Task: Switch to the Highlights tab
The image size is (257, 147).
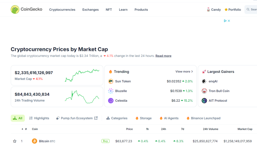Action: point(39,118)
